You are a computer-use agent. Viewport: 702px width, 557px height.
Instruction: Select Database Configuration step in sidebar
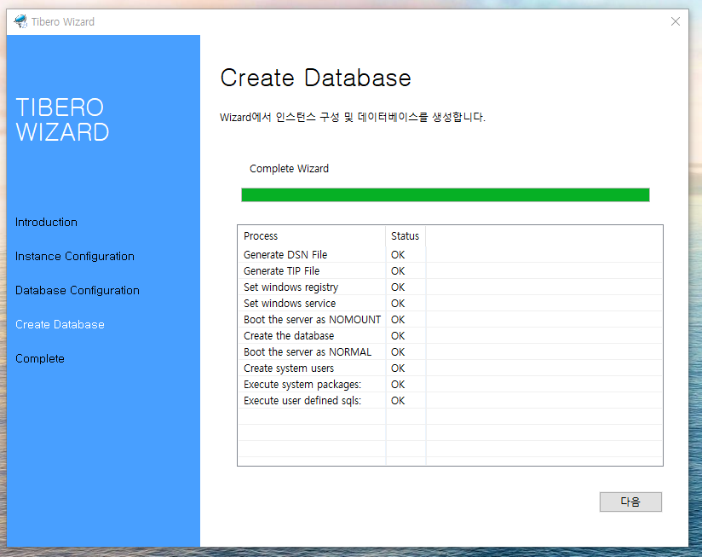(x=78, y=290)
